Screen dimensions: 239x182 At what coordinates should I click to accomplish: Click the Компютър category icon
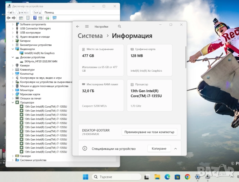[17, 74]
